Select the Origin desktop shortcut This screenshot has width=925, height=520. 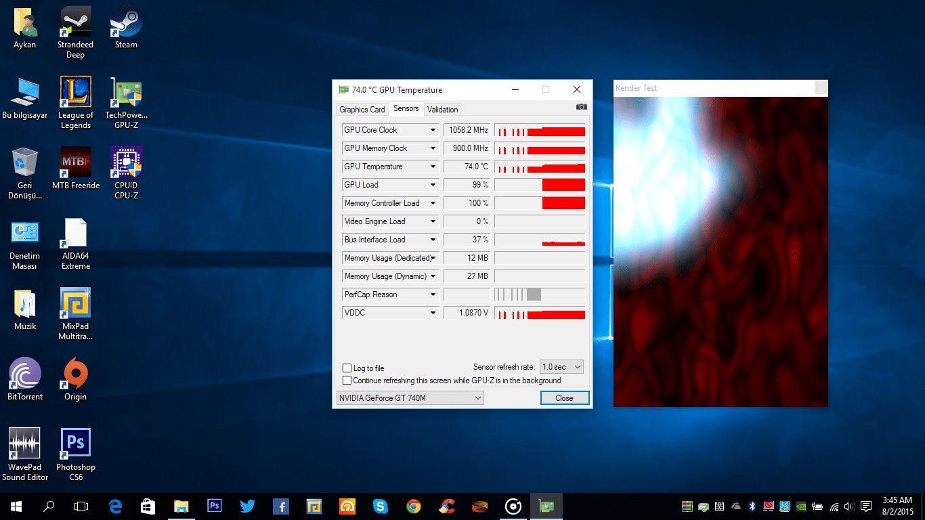coord(75,380)
